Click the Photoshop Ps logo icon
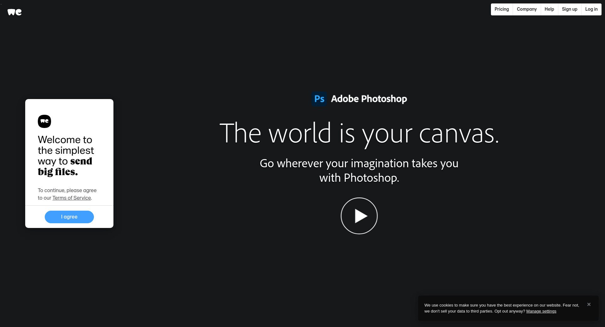Screen dimensions: 605x327 point(319,99)
